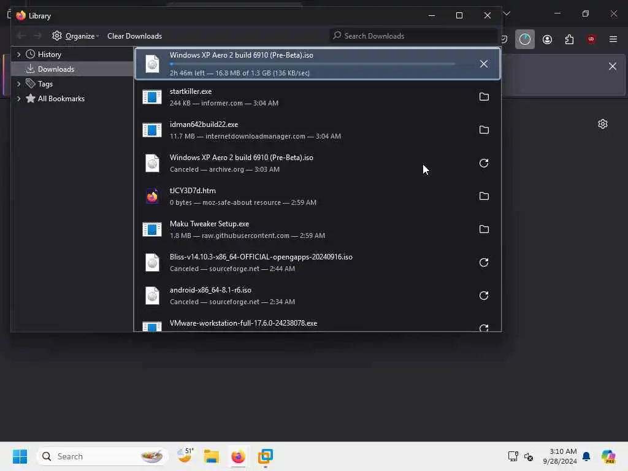Open containing folder for tJCY3D7d.htm
This screenshot has height=471, width=628.
[x=484, y=196]
